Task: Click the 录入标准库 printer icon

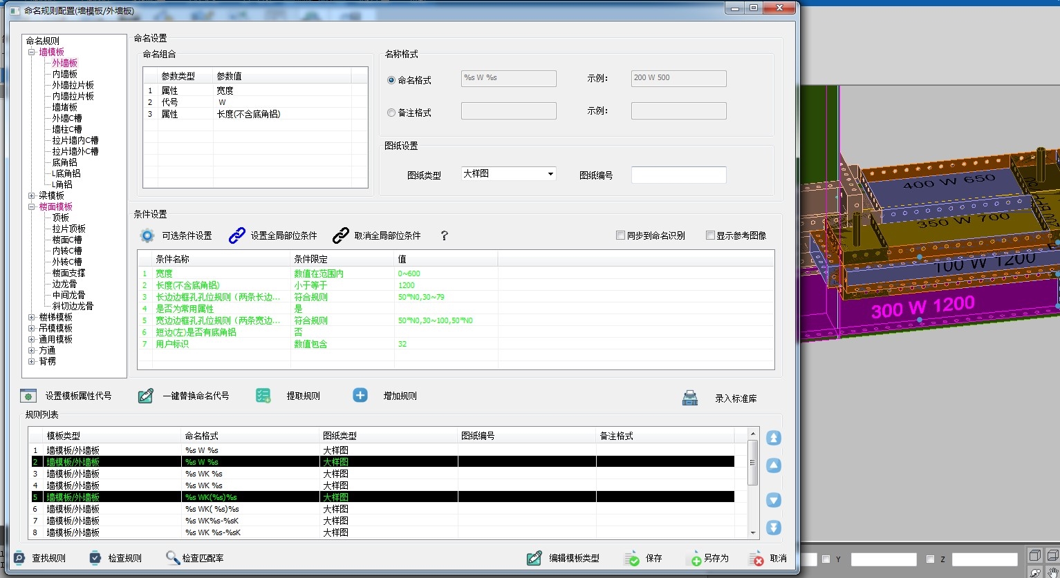Action: coord(689,398)
